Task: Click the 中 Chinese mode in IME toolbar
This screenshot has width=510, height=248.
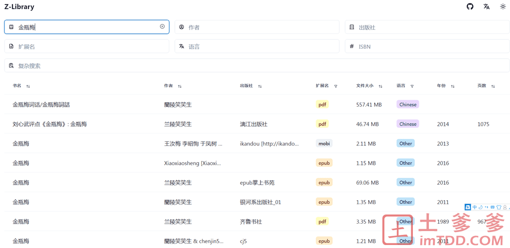Action: (x=475, y=207)
